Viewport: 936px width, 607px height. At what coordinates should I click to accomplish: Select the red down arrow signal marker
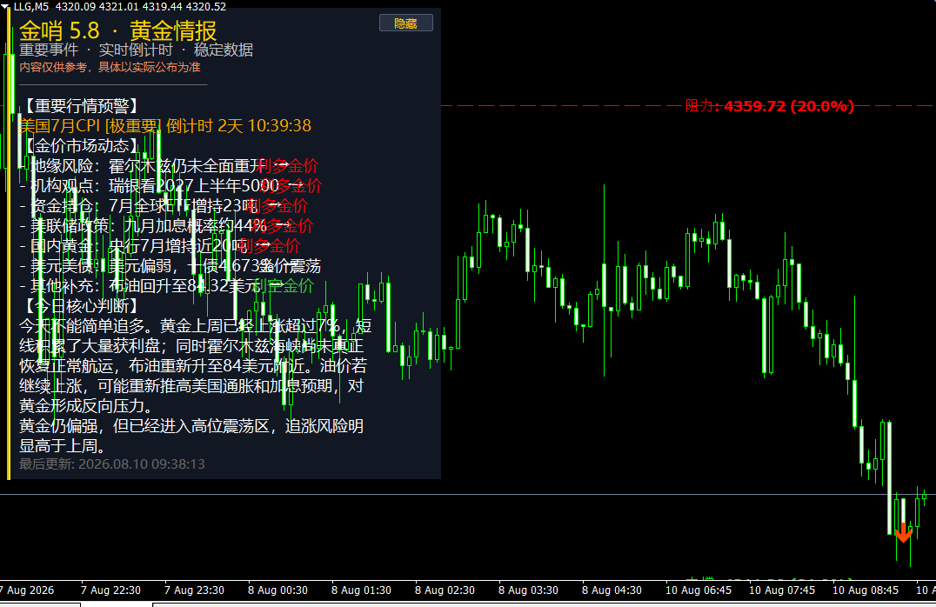903,532
